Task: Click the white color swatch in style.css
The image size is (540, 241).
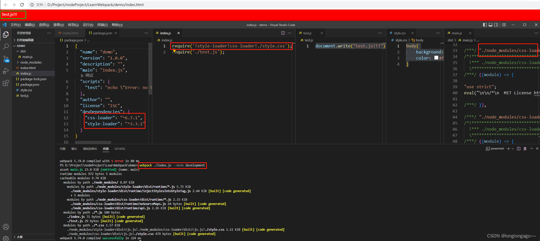Action: click(436, 58)
